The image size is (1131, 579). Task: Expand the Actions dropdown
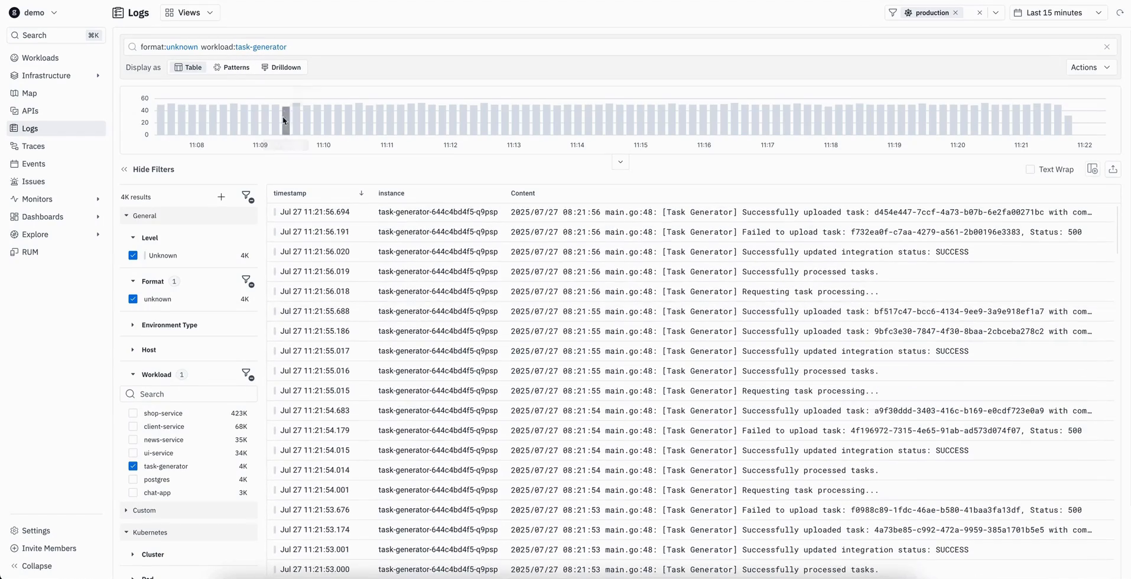1089,67
